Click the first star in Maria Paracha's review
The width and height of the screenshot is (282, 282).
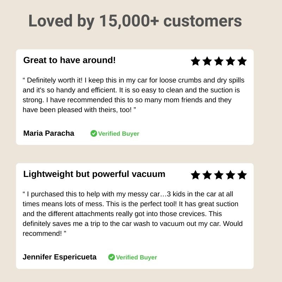point(195,61)
